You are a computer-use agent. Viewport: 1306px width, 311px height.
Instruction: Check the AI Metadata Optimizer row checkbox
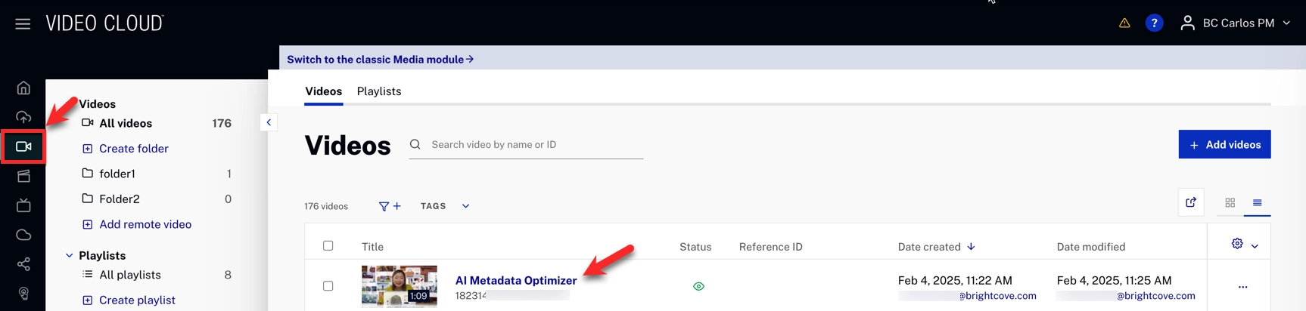point(328,286)
